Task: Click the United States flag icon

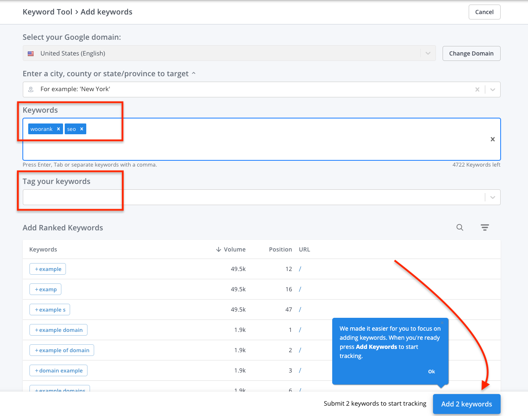Action: pyautogui.click(x=31, y=53)
